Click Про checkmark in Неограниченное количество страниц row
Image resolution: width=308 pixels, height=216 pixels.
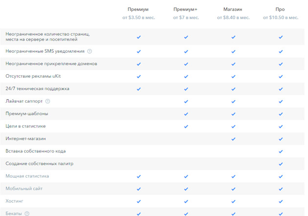point(281,37)
